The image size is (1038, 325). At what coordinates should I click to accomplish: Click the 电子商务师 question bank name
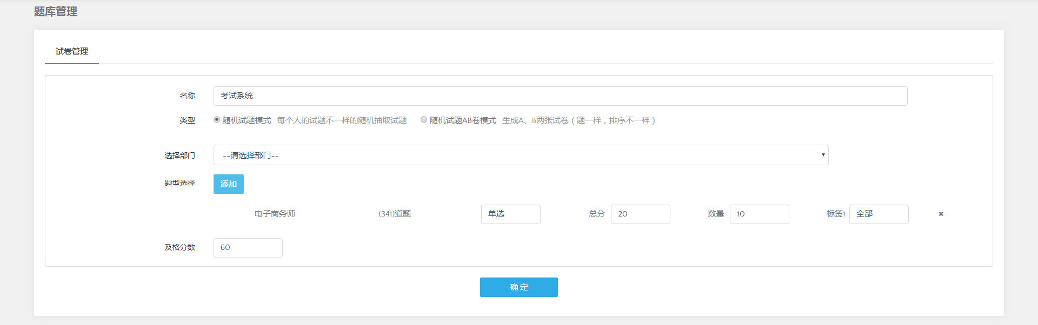click(x=275, y=214)
